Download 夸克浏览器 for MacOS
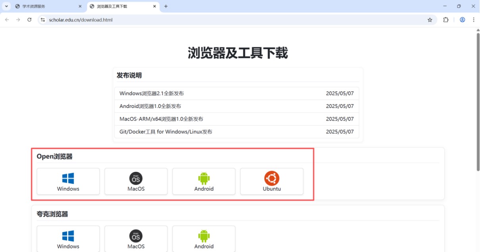This screenshot has width=480, height=252. coord(136,239)
